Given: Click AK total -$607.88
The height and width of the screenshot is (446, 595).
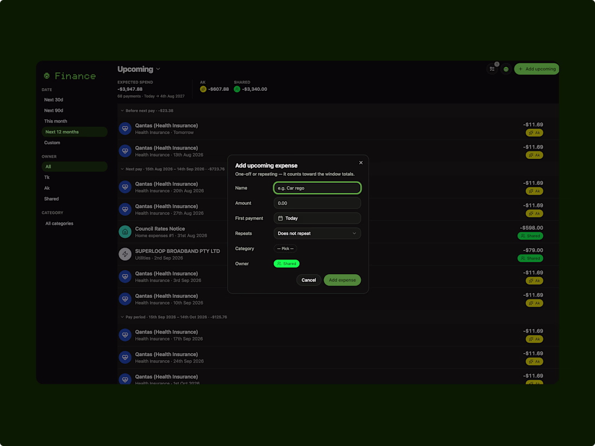Looking at the screenshot, I should click(x=219, y=89).
